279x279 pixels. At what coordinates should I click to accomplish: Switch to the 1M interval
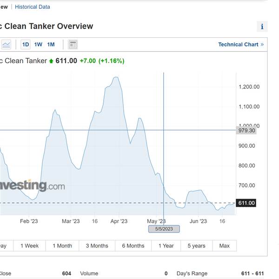point(51,45)
